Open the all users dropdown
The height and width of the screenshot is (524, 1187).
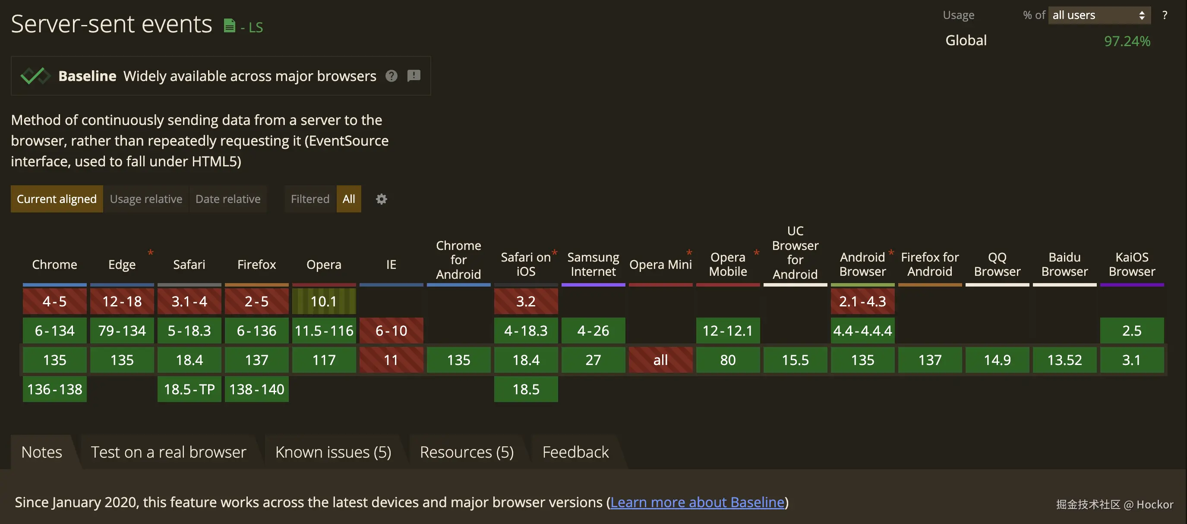pyautogui.click(x=1099, y=15)
